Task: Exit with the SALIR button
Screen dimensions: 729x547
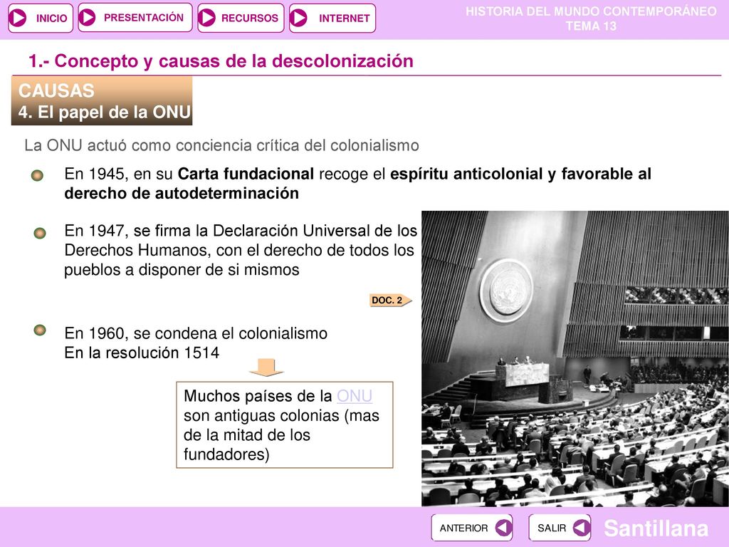Action: tap(560, 528)
